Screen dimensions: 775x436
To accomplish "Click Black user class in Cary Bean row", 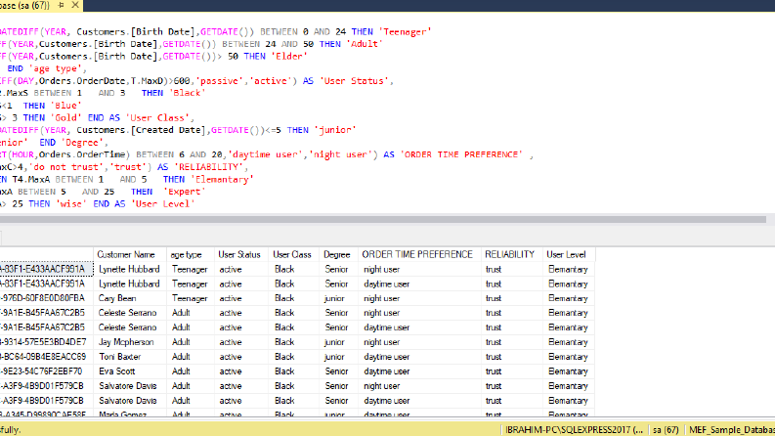I will click(x=294, y=298).
